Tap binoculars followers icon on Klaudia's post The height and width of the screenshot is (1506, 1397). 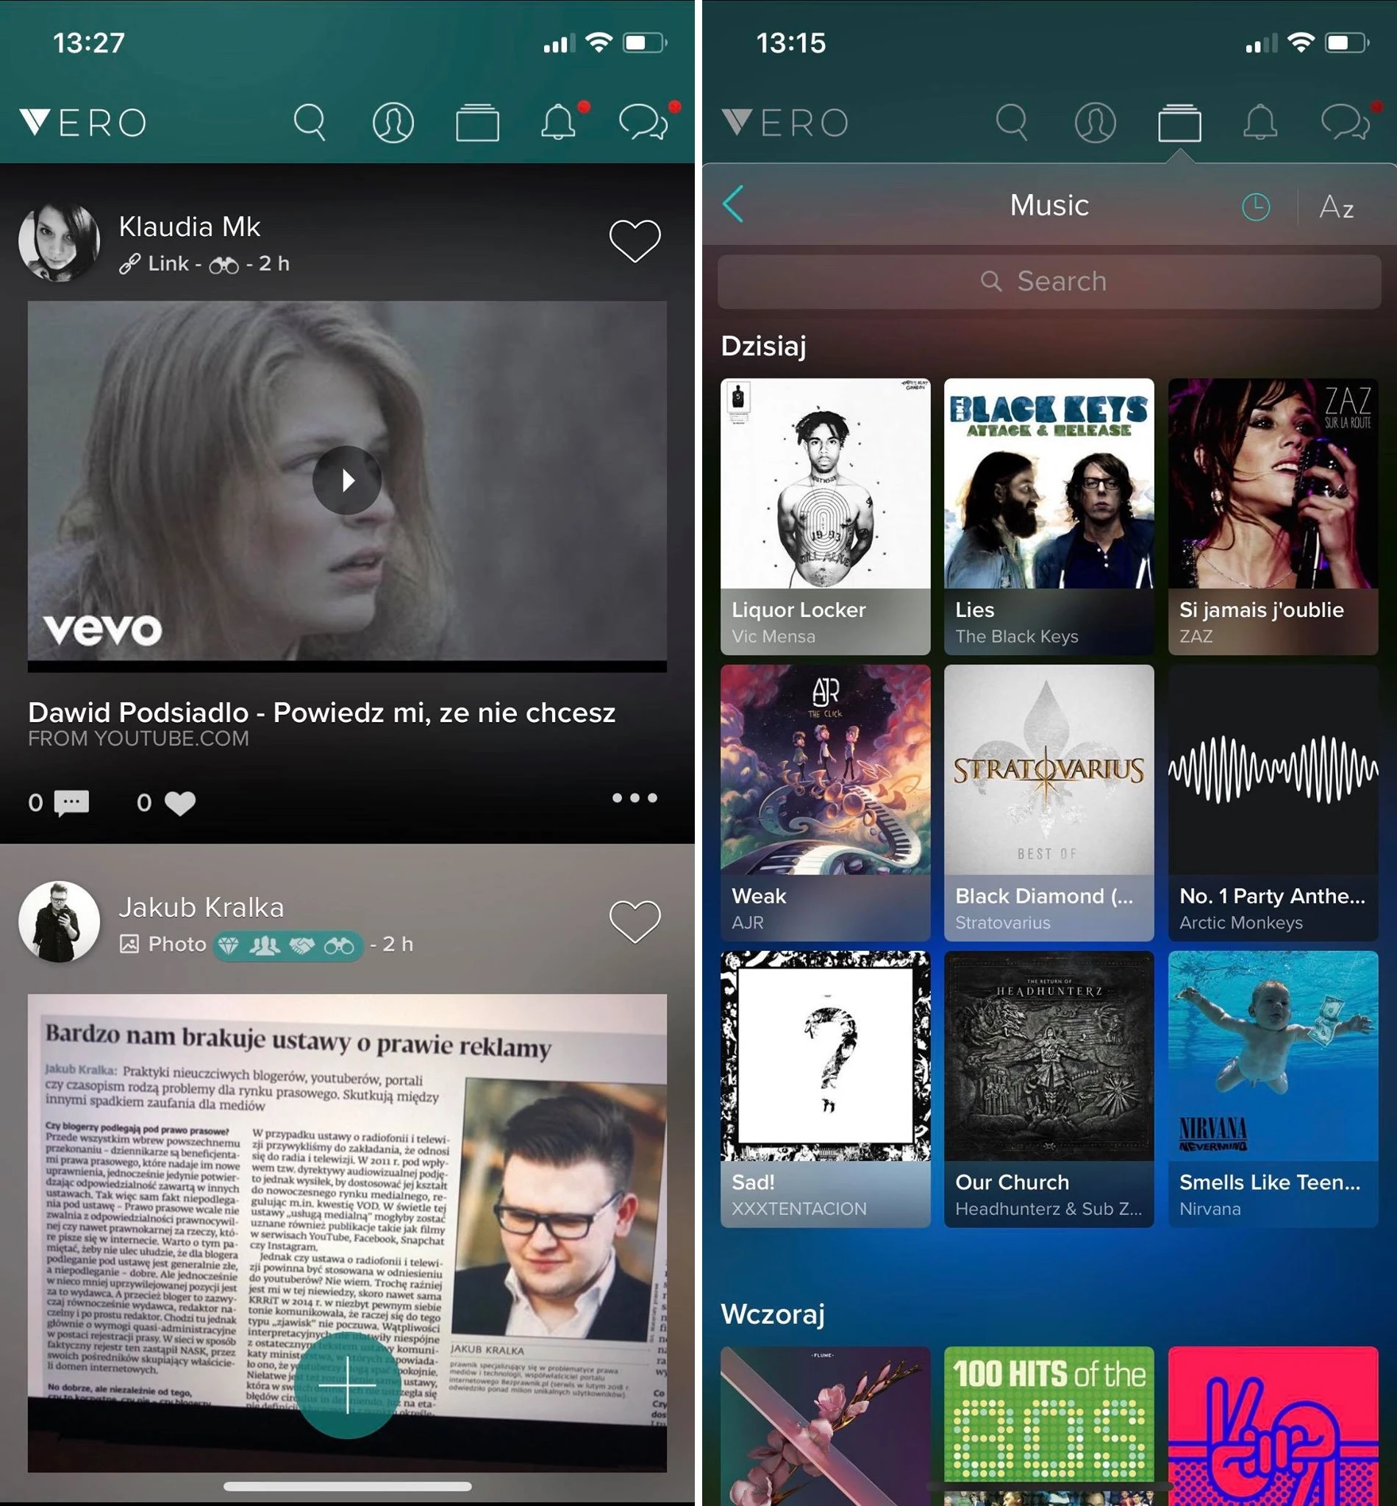pos(224,265)
